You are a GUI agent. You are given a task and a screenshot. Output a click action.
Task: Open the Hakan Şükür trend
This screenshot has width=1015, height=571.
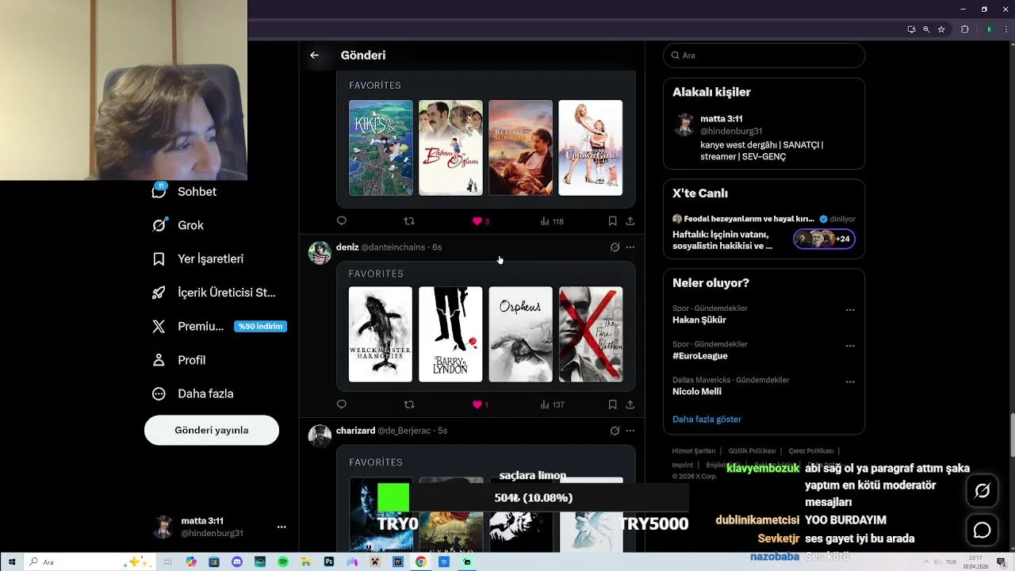[x=699, y=320]
